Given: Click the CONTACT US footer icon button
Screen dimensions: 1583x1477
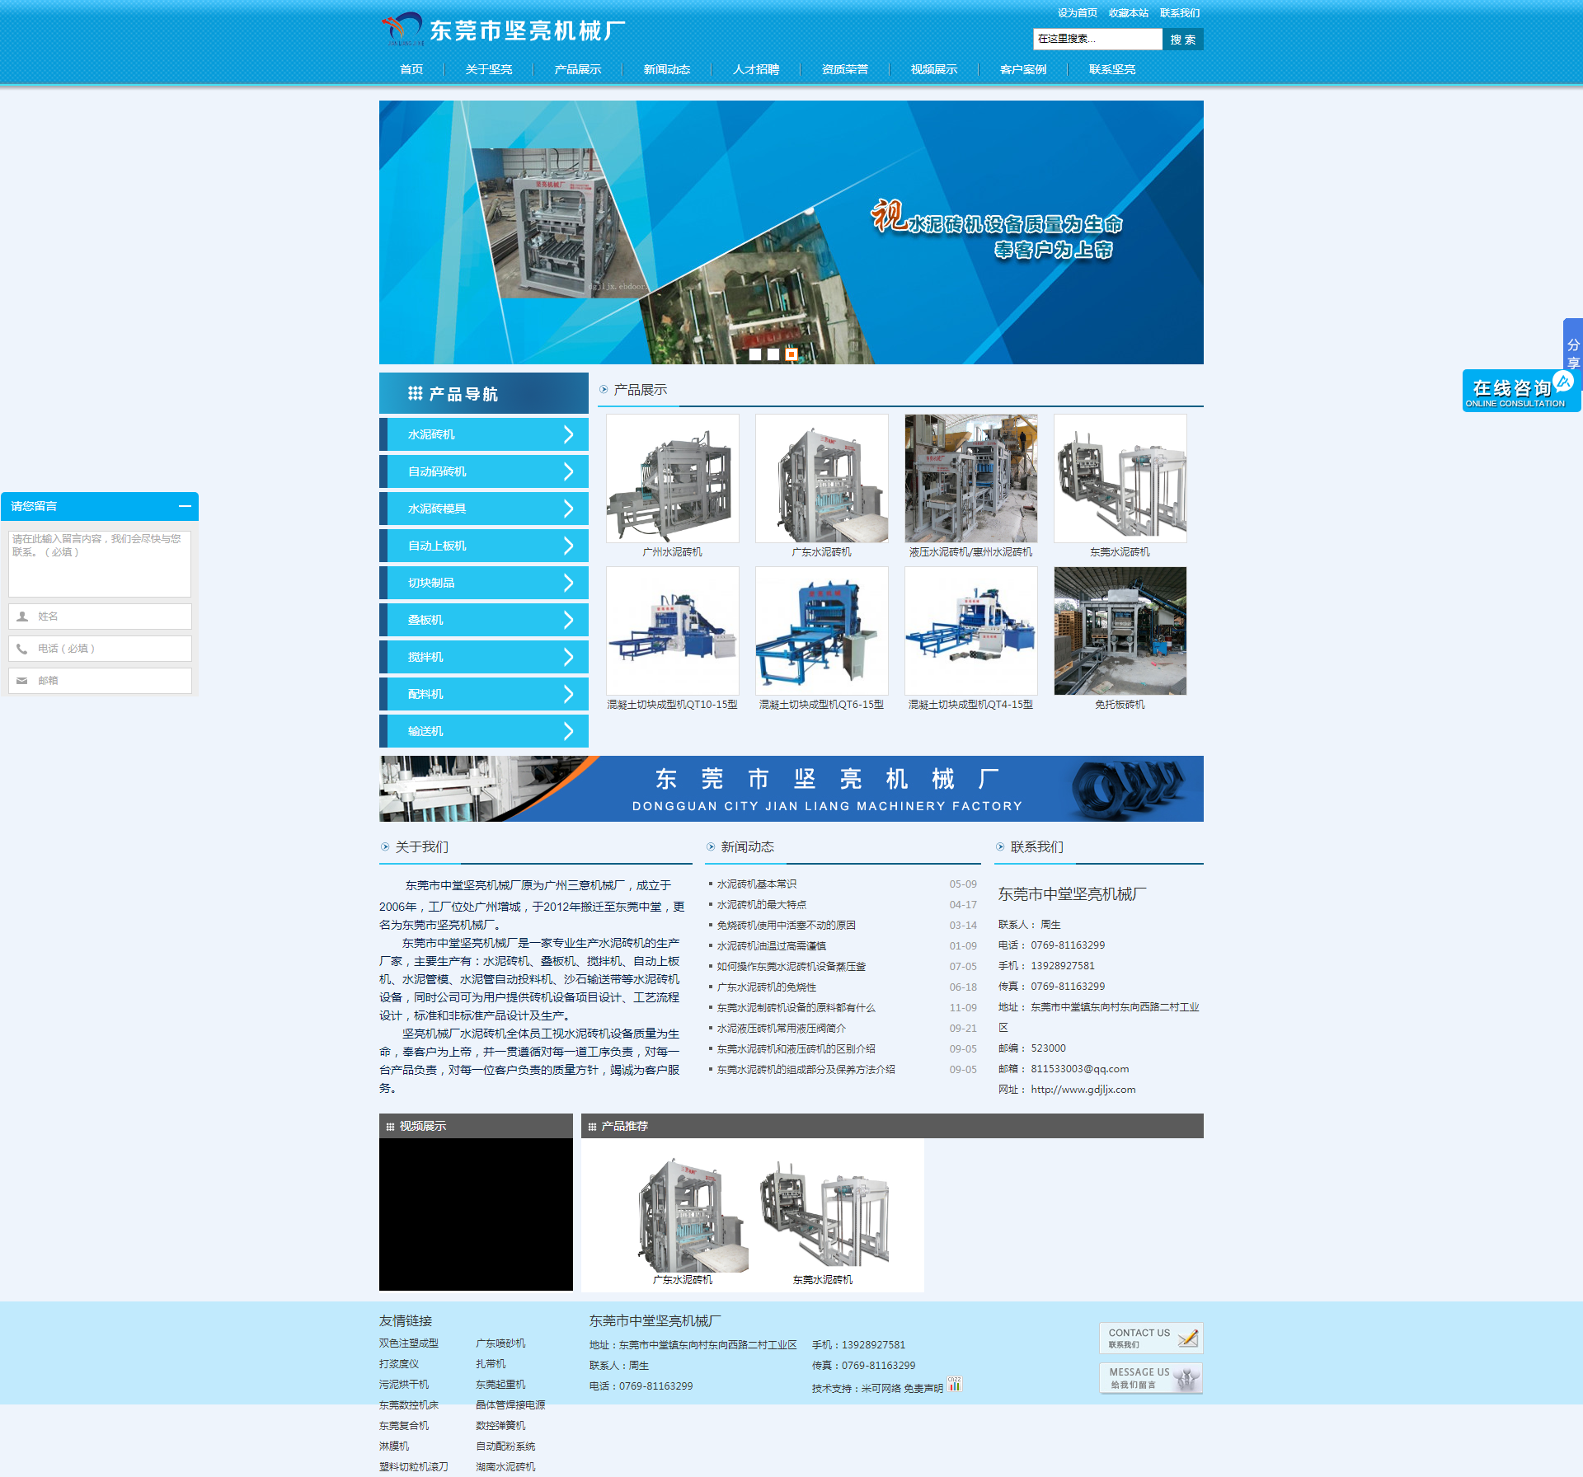Looking at the screenshot, I should click(x=1150, y=1337).
